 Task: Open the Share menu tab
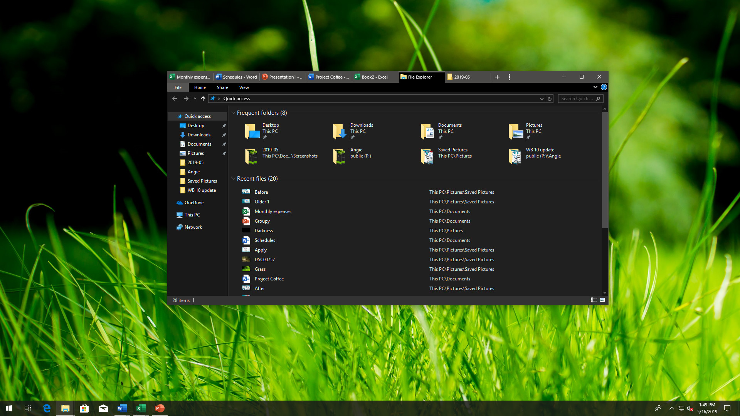[222, 87]
